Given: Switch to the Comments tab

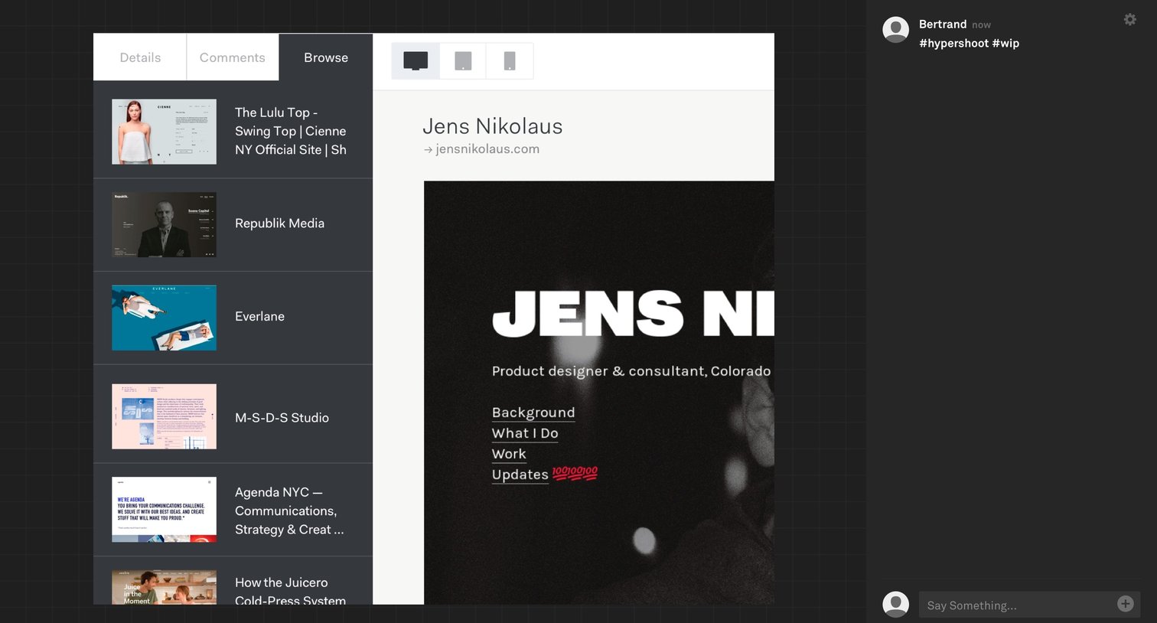Looking at the screenshot, I should click(233, 57).
